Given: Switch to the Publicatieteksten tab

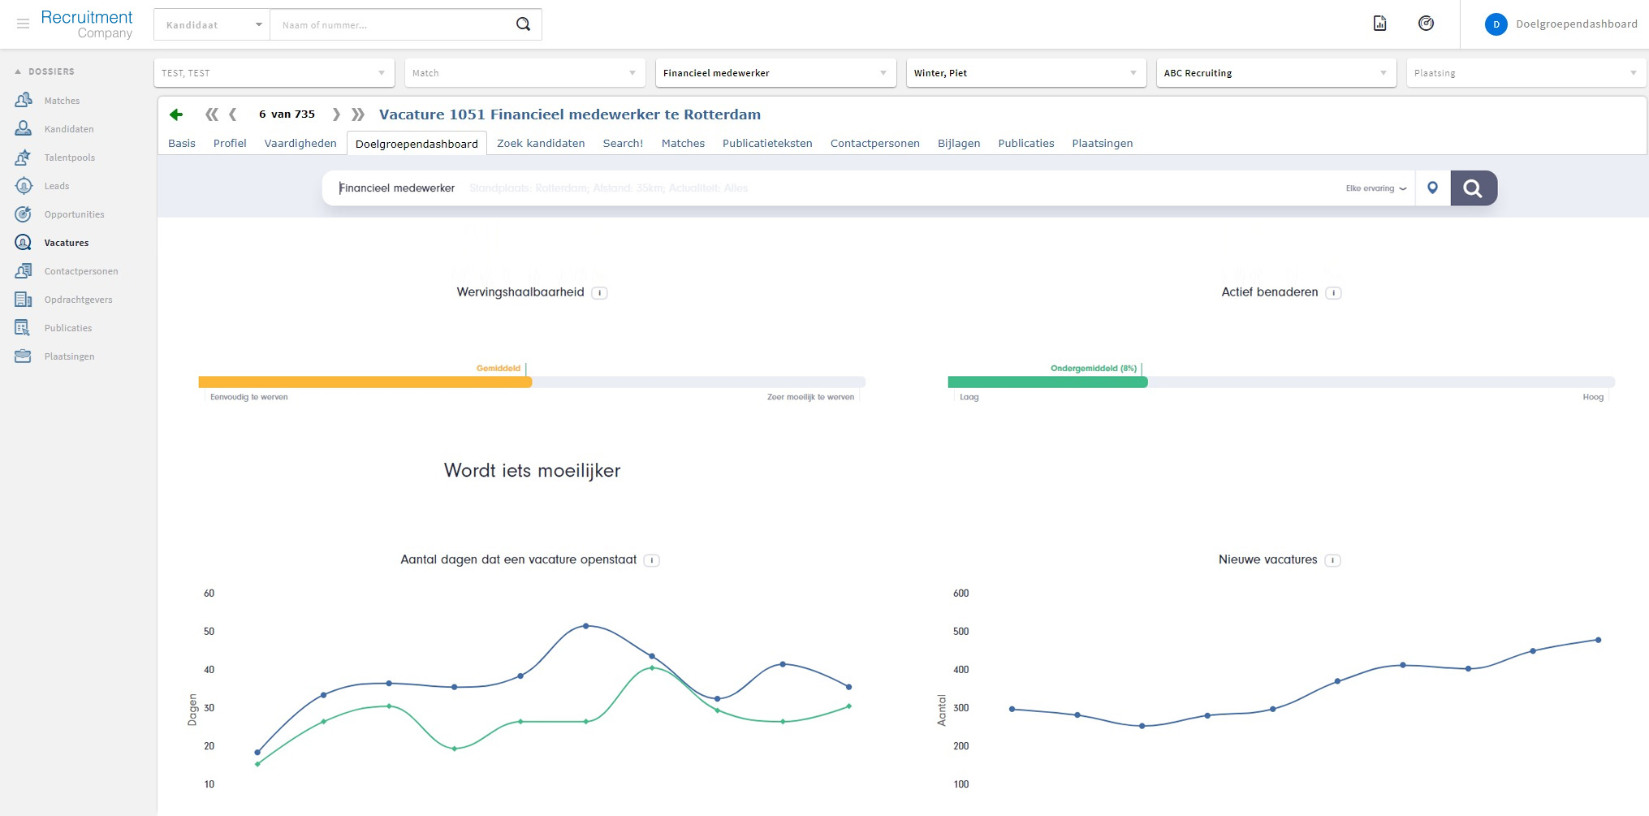Looking at the screenshot, I should click(766, 144).
